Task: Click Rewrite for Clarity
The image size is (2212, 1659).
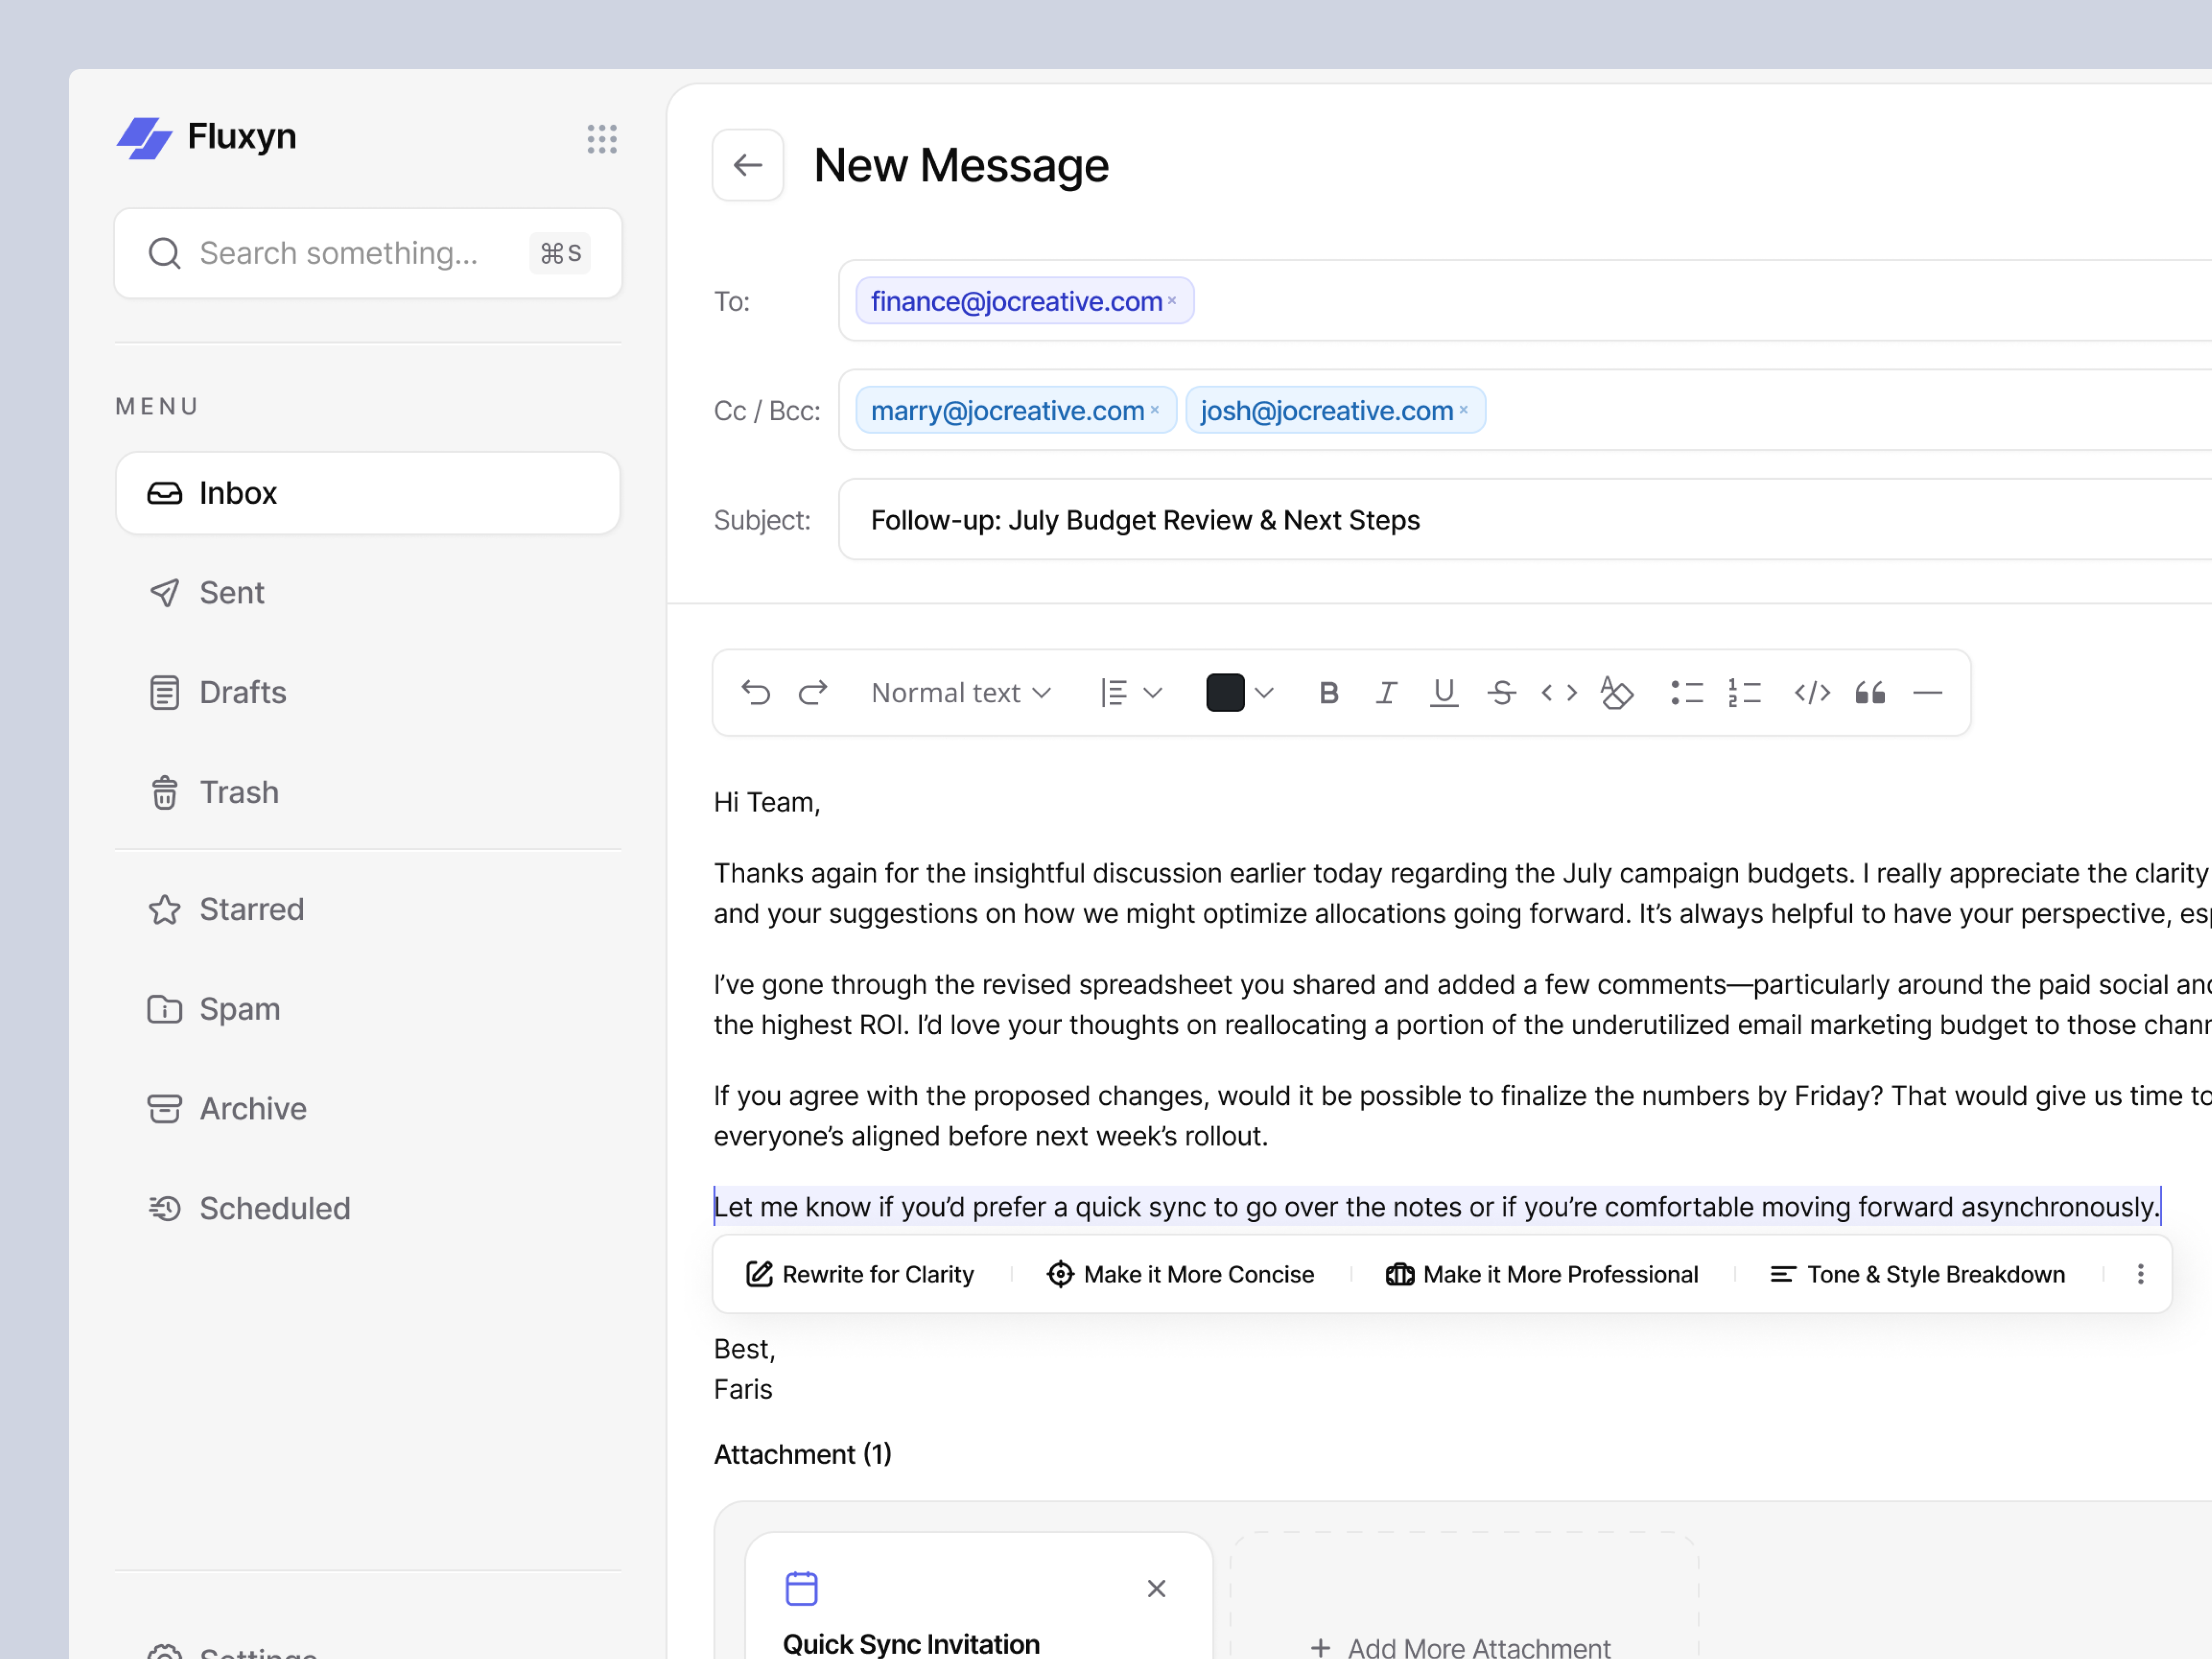Action: [860, 1275]
